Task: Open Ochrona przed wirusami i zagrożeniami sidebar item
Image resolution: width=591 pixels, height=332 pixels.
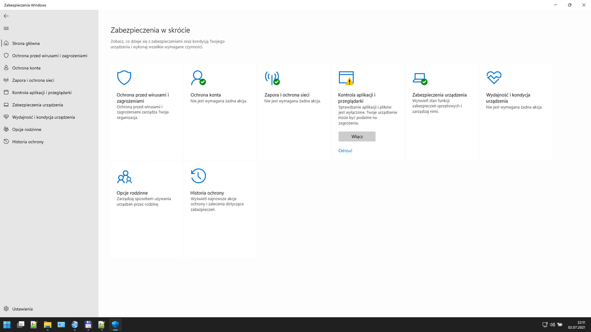Action: point(49,56)
